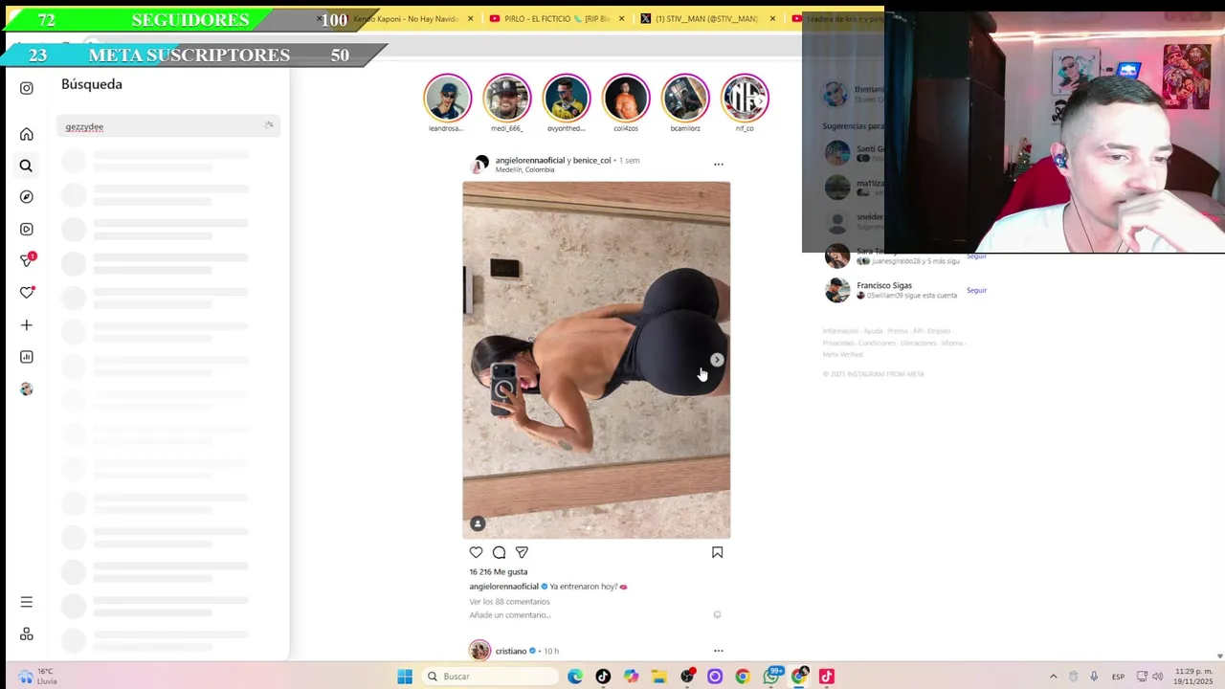
Task: View bcamilorz story
Action: click(x=685, y=98)
